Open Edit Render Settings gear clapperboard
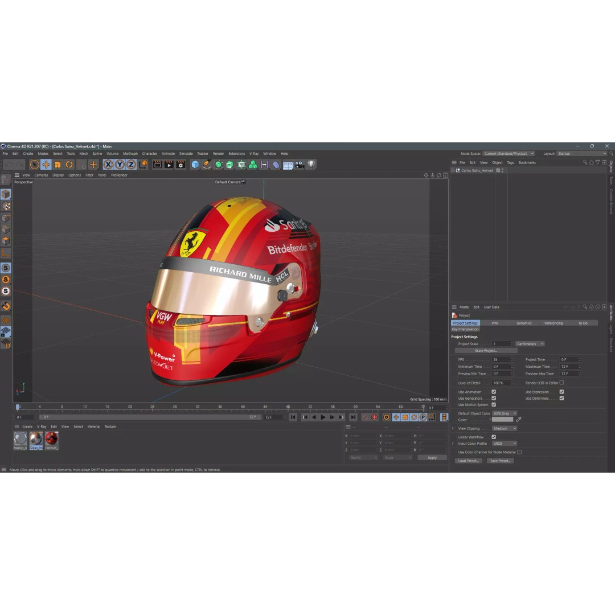The height and width of the screenshot is (615, 615). [181, 165]
